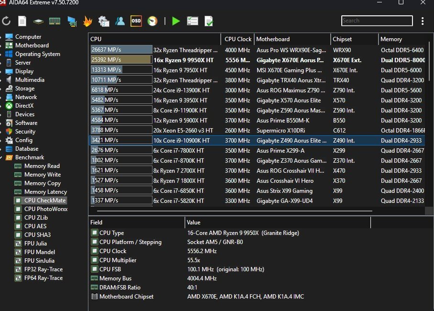The image size is (434, 311).
Task: Click the Field column header
Action: pyautogui.click(x=136, y=222)
